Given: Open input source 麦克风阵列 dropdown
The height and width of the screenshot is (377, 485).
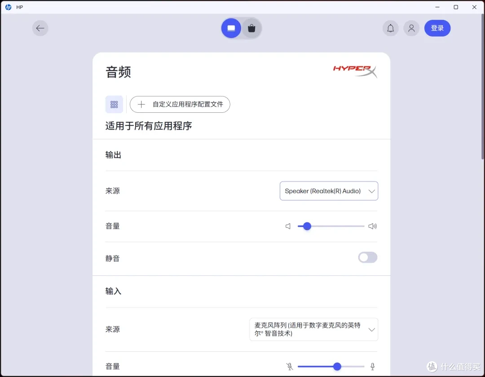Looking at the screenshot, I should [x=313, y=329].
